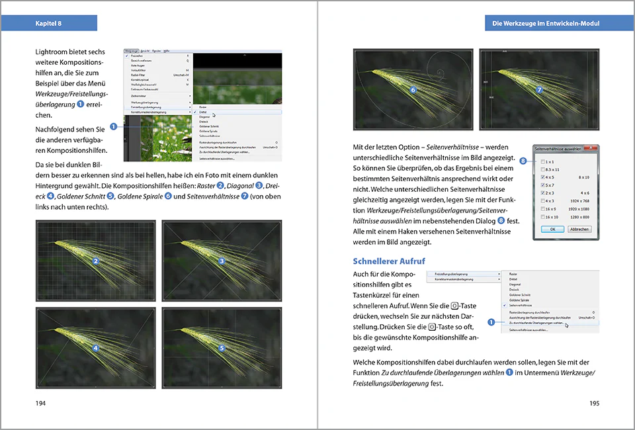Select Raster in the Schnellerer Aufruf submenu
The width and height of the screenshot is (635, 430).
(x=550, y=274)
